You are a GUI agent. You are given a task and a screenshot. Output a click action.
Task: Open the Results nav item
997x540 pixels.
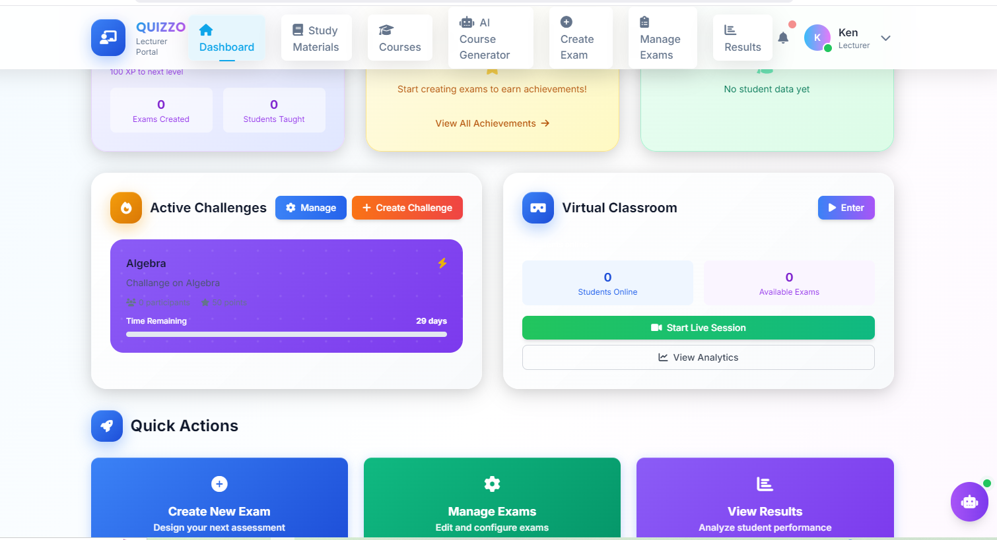tap(743, 38)
